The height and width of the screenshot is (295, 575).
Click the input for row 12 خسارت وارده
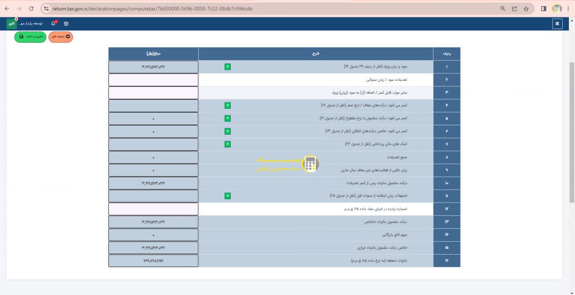tap(153, 209)
